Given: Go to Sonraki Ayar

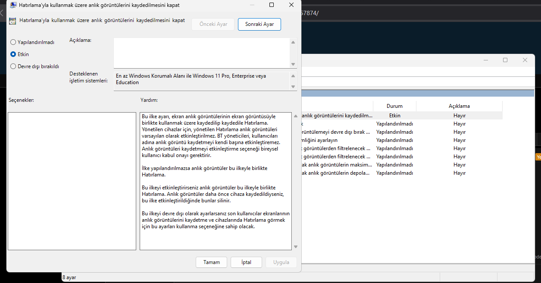Looking at the screenshot, I should (259, 24).
